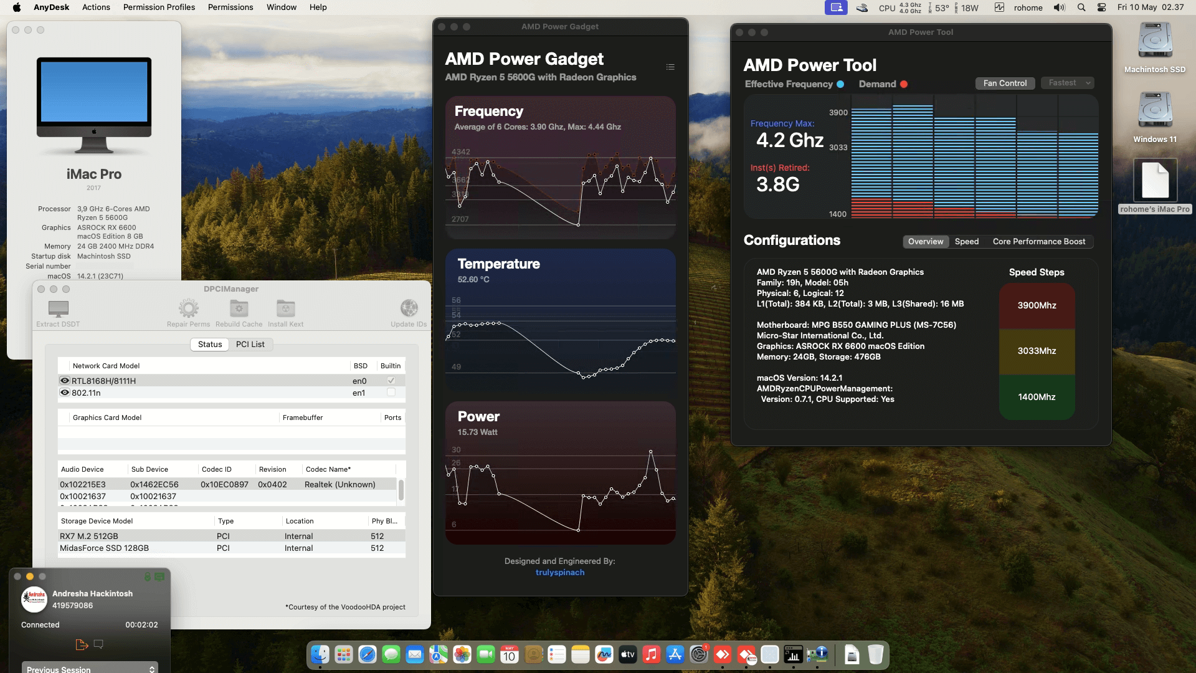Select the Overview configuration tab
1196x673 pixels.
[x=925, y=241]
